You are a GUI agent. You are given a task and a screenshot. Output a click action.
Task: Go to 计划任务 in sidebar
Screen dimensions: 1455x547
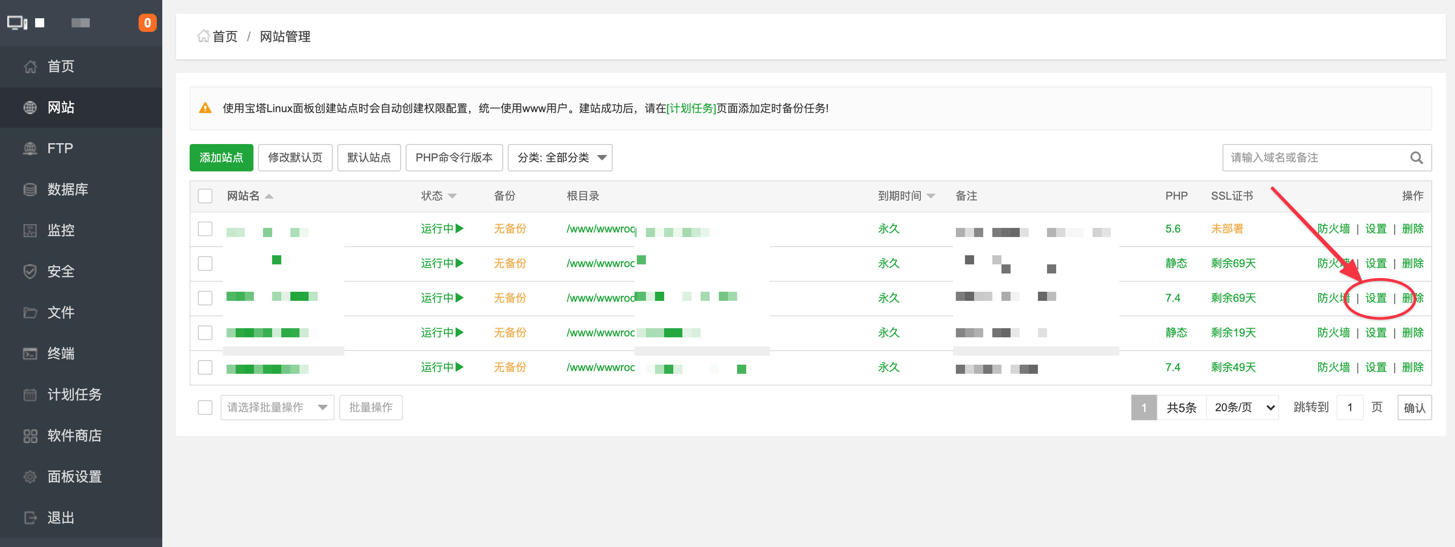(81, 394)
